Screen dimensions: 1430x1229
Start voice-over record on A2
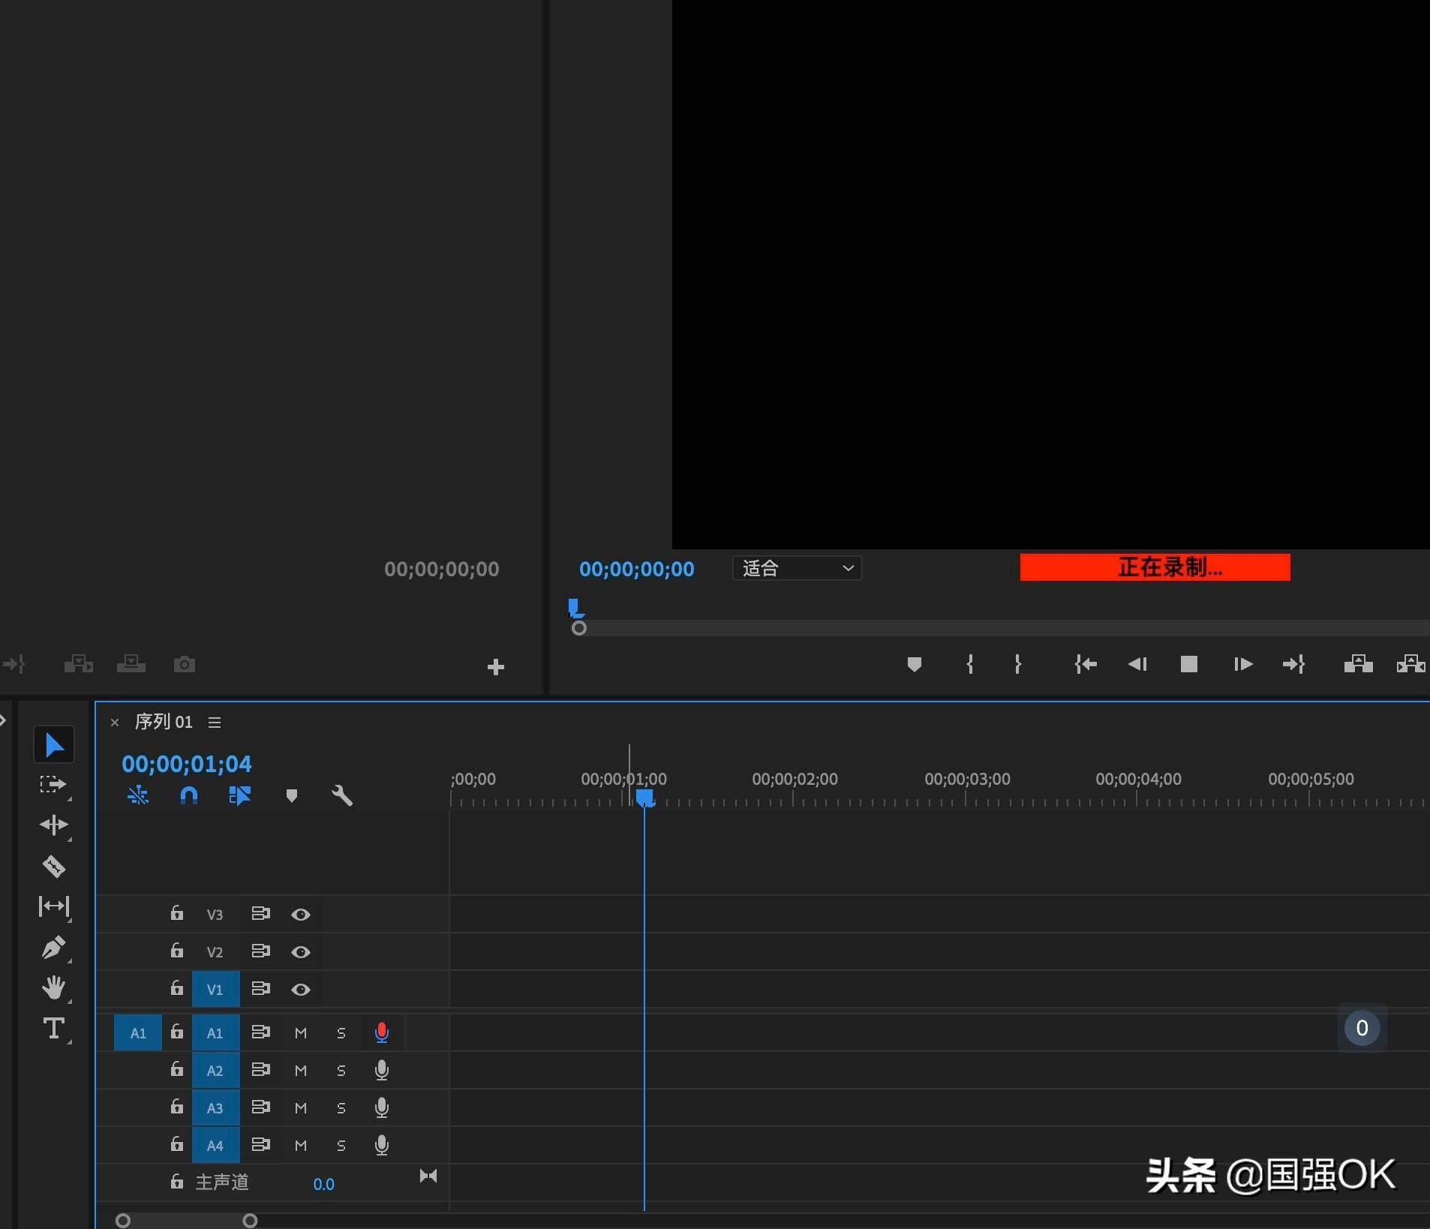[x=382, y=1071]
